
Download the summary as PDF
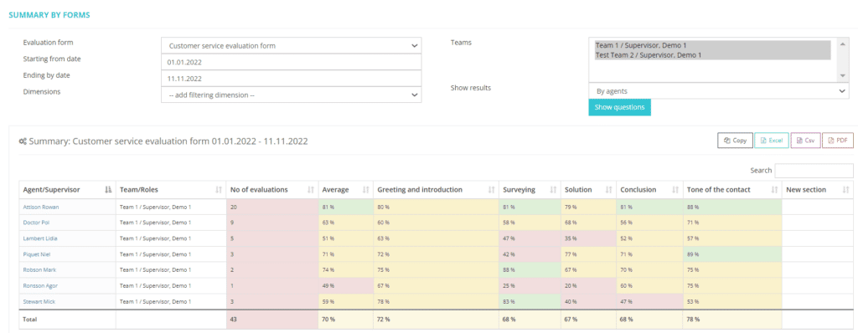(x=837, y=141)
